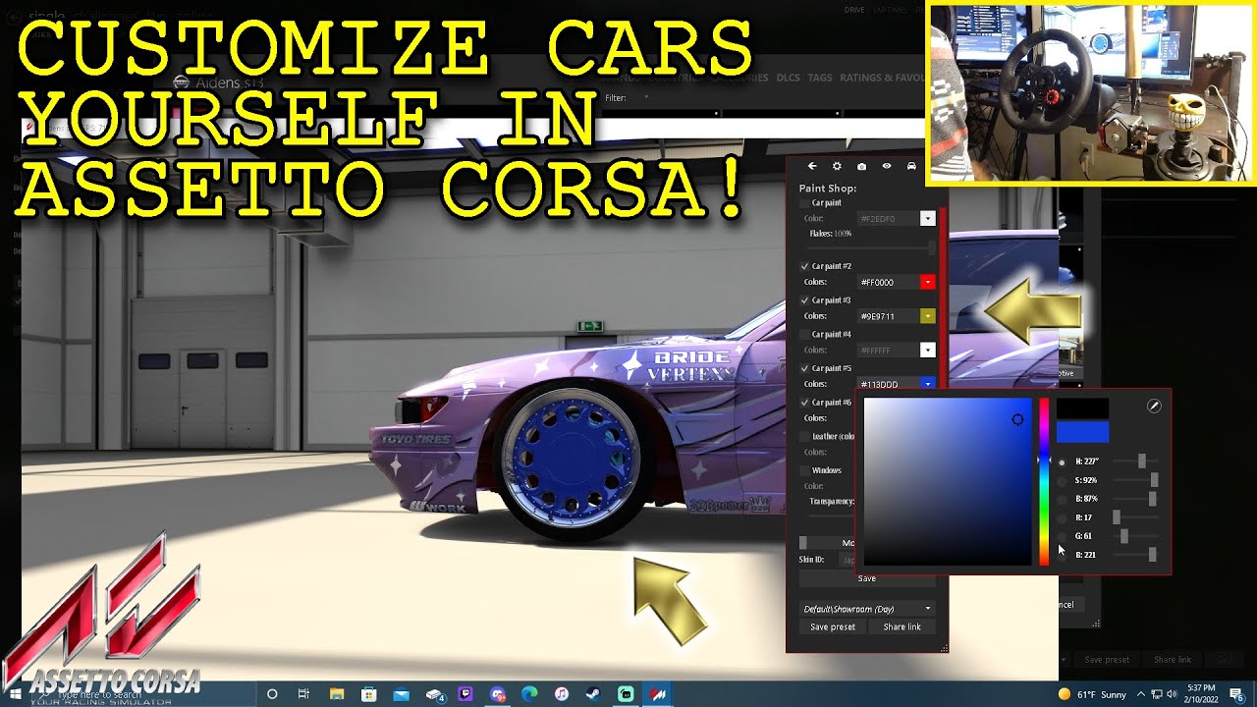Click Share link in Paint Shop panel

tap(902, 626)
